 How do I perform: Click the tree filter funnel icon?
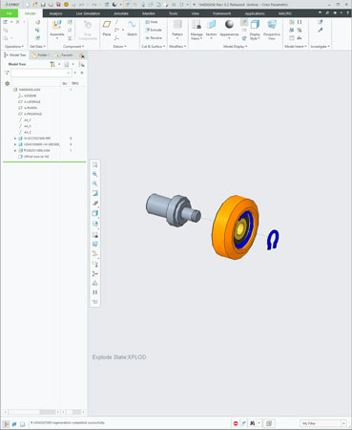point(7,73)
